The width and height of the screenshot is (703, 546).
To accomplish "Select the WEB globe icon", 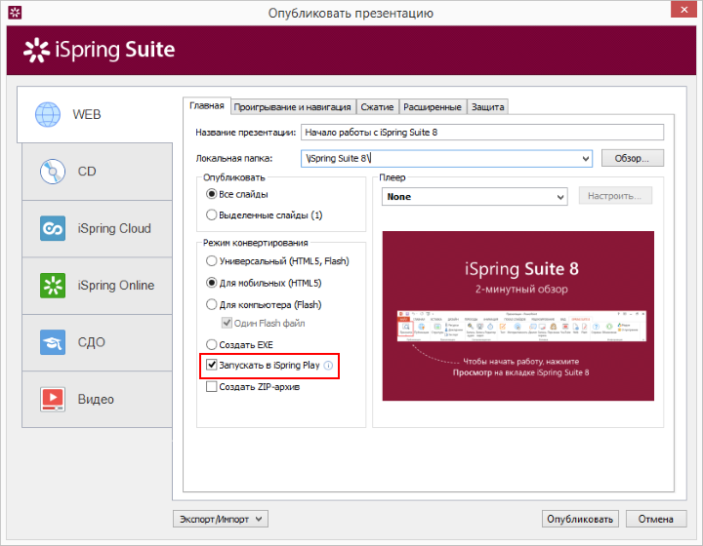I will tap(48, 115).
